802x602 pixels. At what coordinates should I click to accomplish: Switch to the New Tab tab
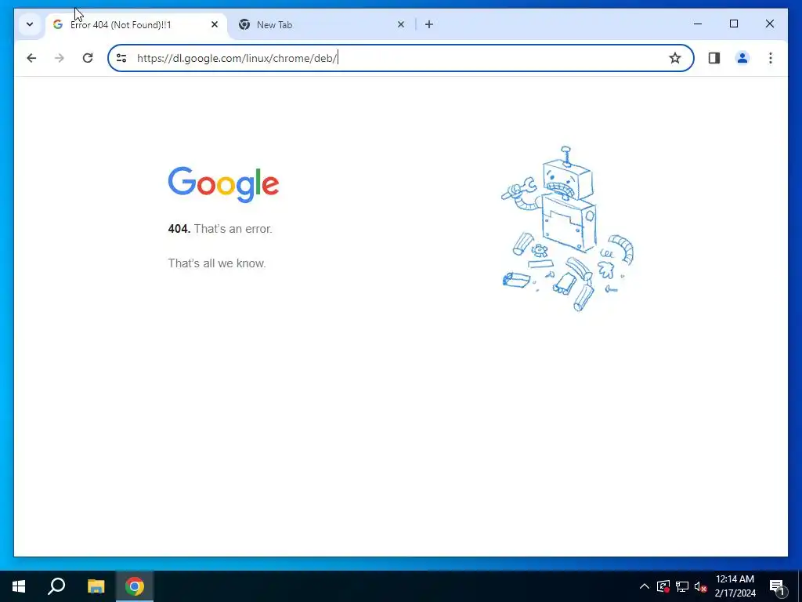tap(322, 24)
